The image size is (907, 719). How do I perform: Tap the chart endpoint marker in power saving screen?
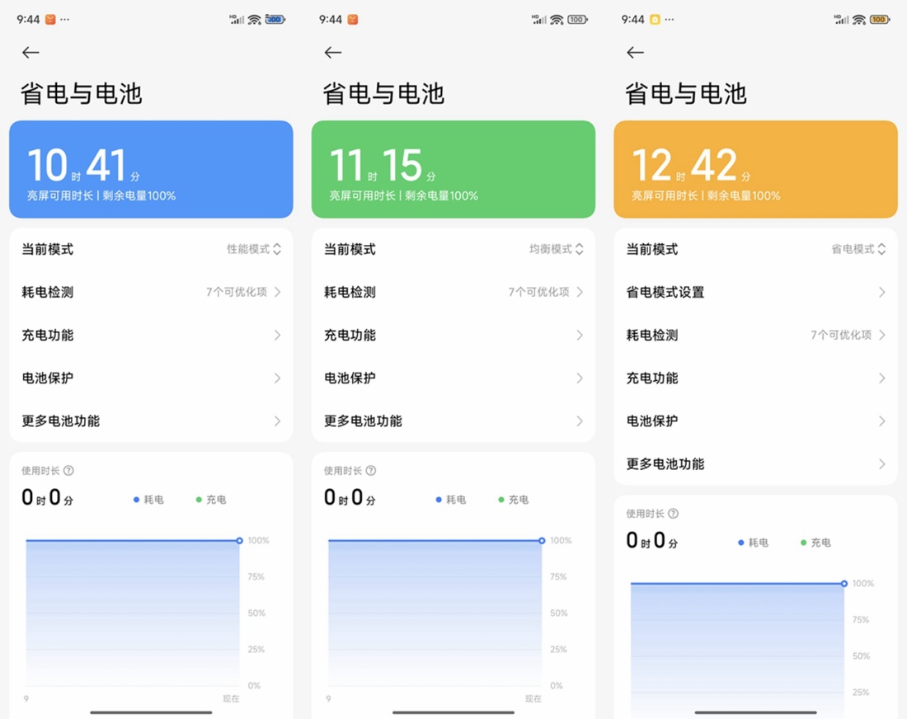(x=844, y=583)
